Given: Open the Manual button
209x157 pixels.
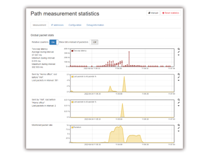Looking at the screenshot, I should click(153, 13).
